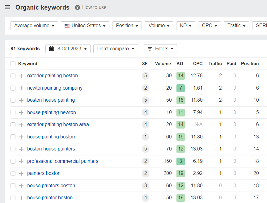Click SF badge 3 for house painters boston
The height and width of the screenshot is (203, 267).
146,185
